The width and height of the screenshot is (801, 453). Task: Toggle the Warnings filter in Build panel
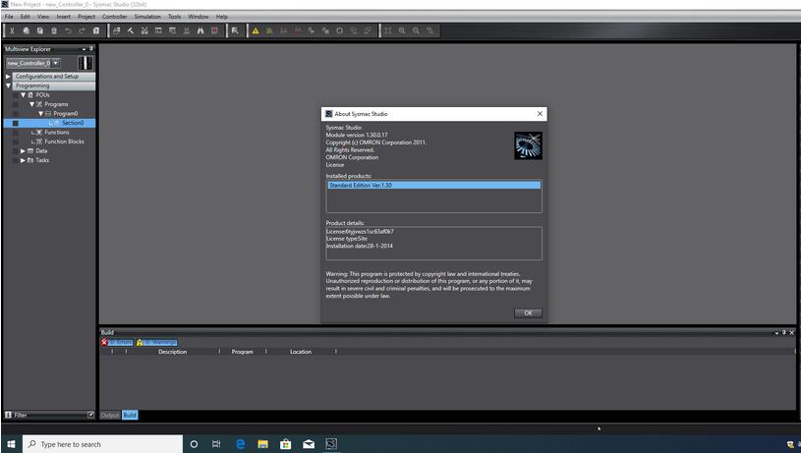coord(157,342)
